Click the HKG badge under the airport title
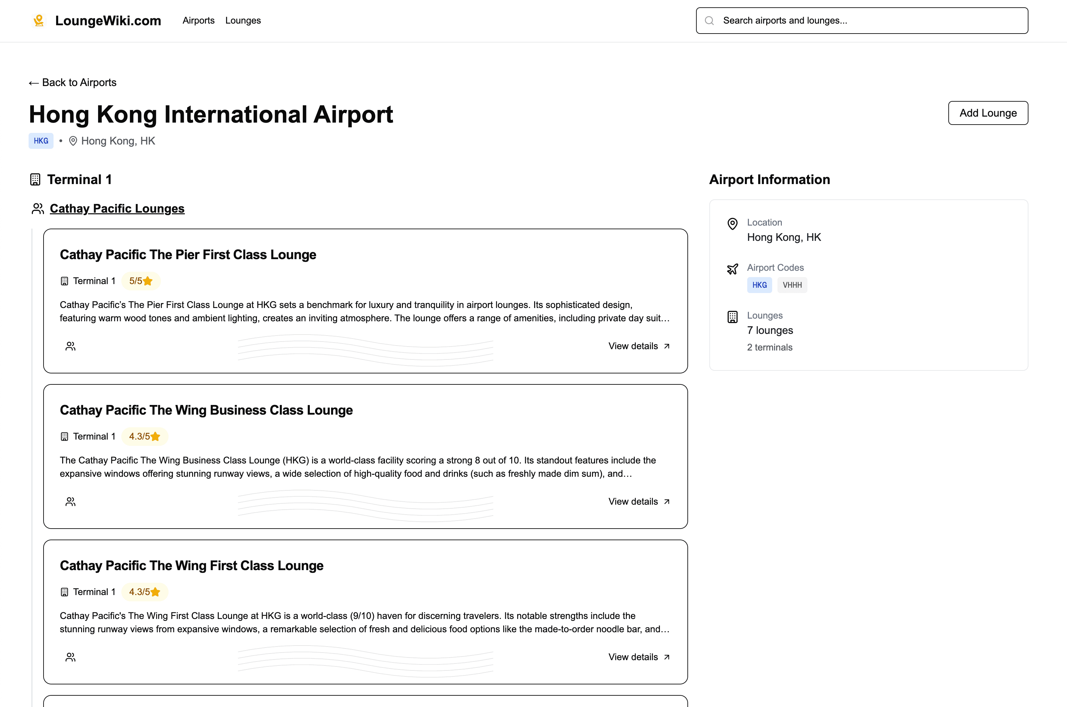This screenshot has height=707, width=1067. click(x=41, y=141)
